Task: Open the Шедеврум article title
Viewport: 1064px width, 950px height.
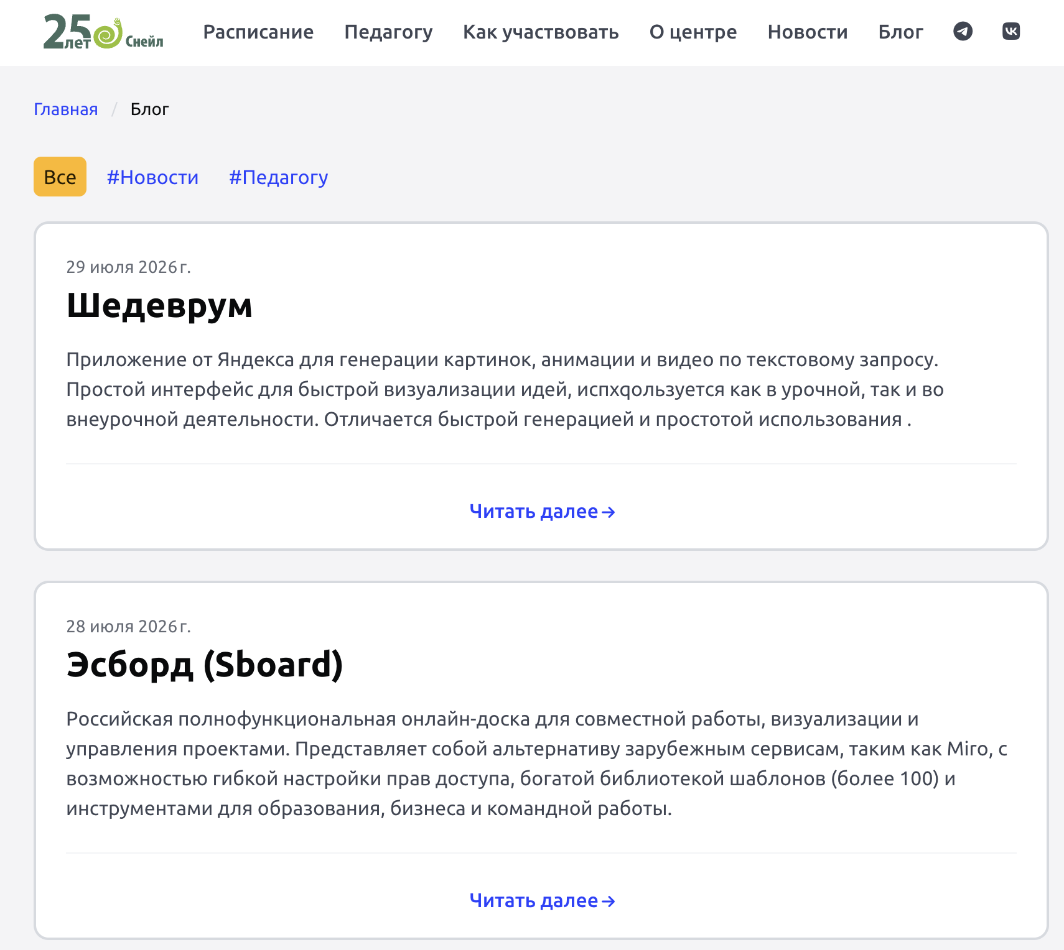Action: tap(159, 305)
